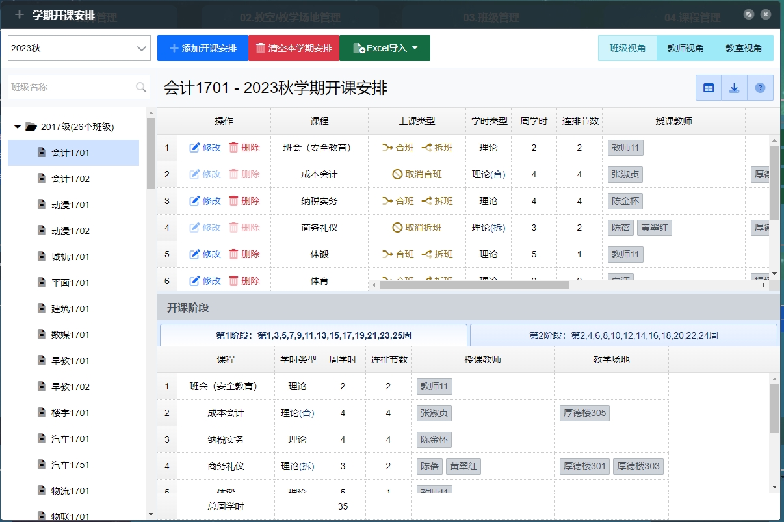The image size is (784, 522).
Task: Click the trash icon for 体育 row
Action: [x=233, y=281]
